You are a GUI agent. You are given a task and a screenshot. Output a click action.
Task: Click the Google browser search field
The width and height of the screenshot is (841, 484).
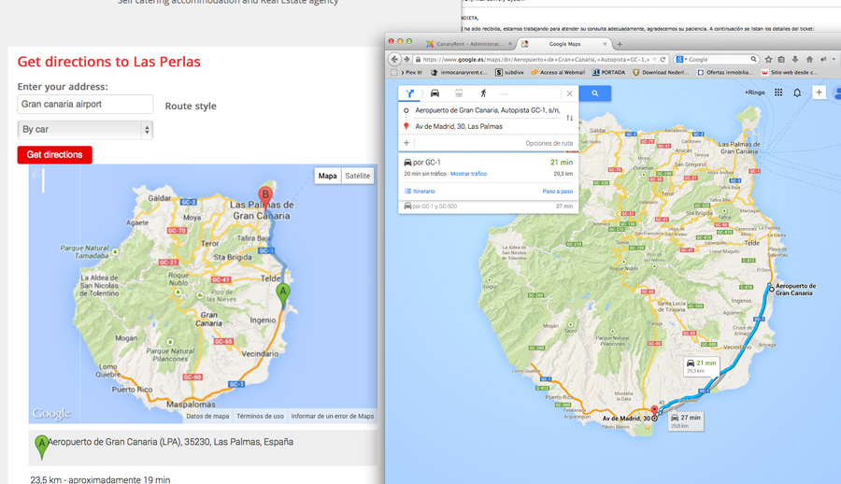click(719, 59)
